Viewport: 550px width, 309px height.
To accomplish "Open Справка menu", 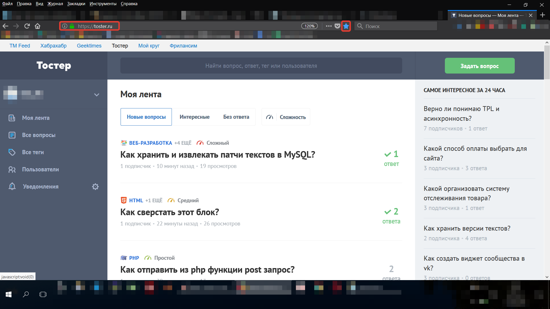I will tap(129, 4).
